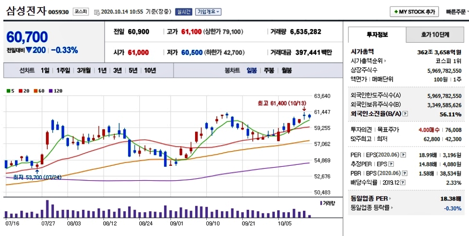This screenshot has width=469, height=236.
Task: Expand 동일업종 등락률 arrow link
Action: (392, 208)
